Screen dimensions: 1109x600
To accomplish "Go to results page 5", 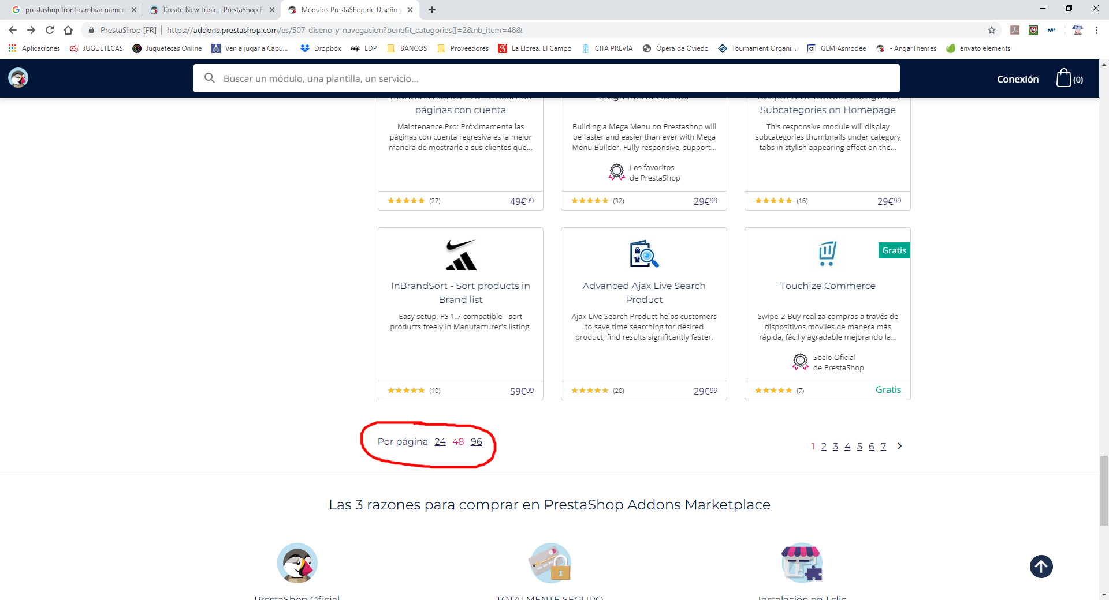I will [x=859, y=446].
